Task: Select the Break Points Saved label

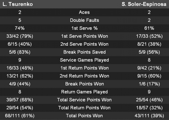Action: (x=84, y=52)
